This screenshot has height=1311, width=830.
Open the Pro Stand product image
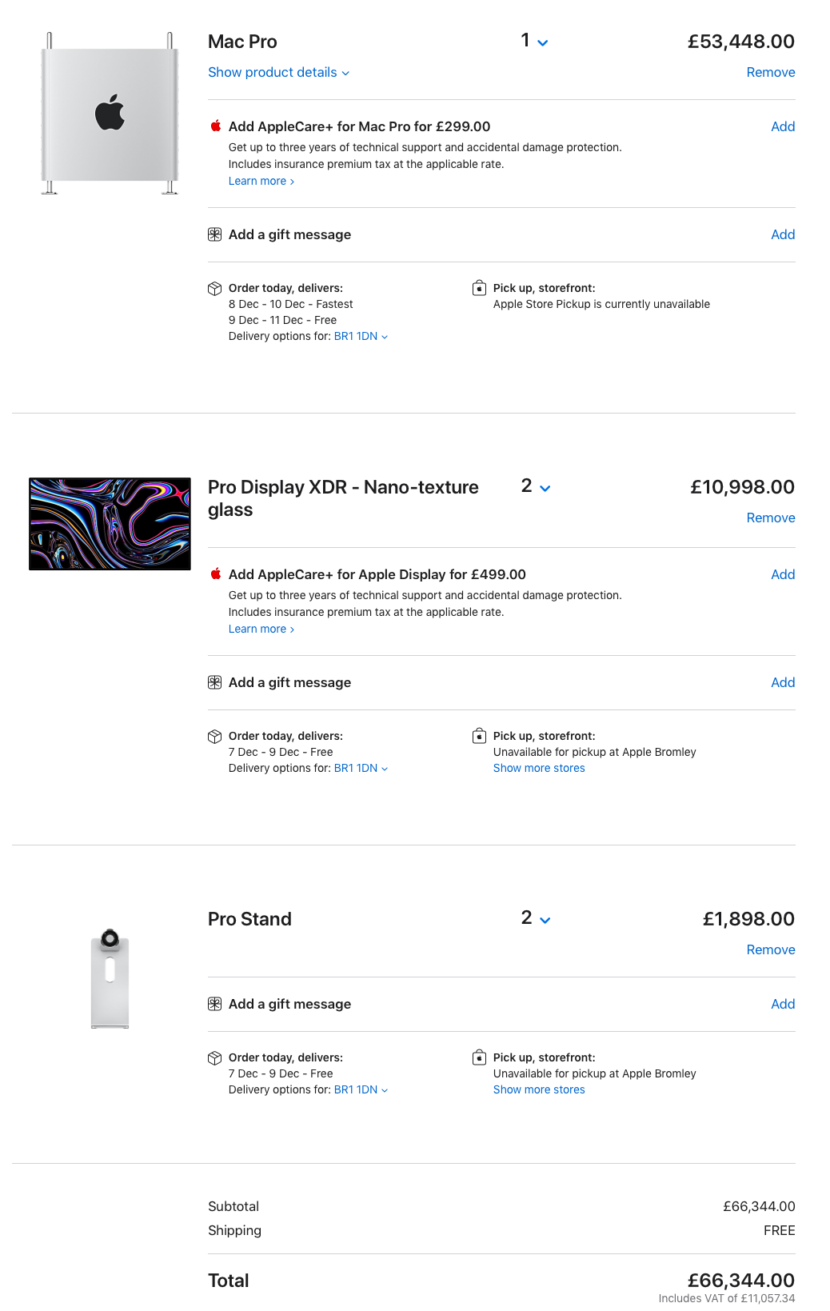point(110,978)
